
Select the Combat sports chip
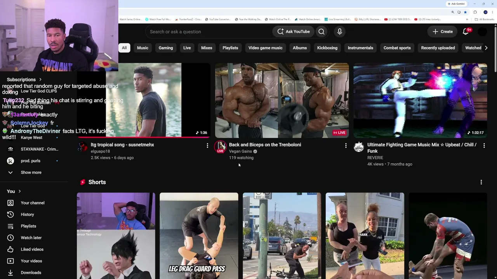[397, 48]
